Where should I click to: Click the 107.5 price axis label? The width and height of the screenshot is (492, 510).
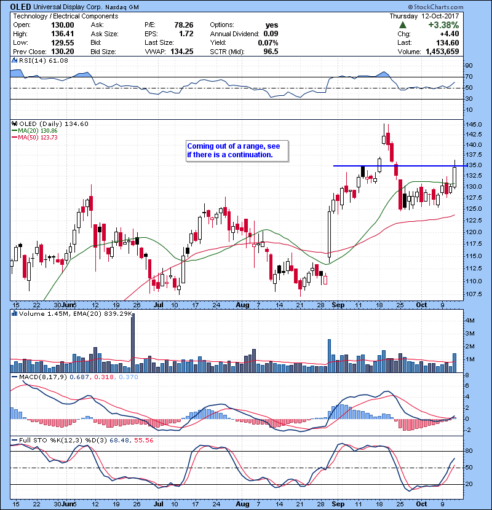(x=474, y=294)
